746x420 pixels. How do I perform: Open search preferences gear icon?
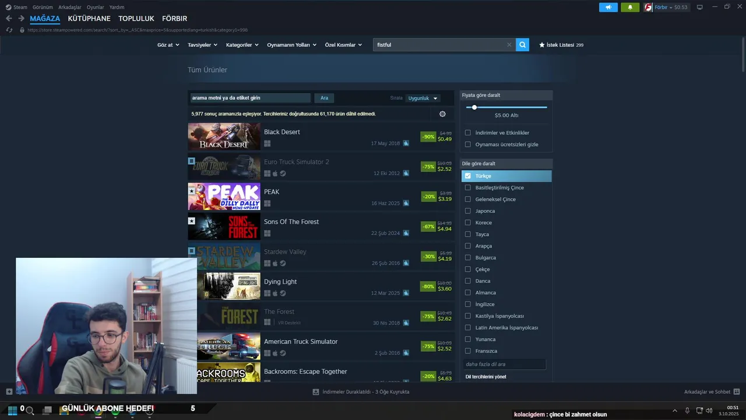442,114
